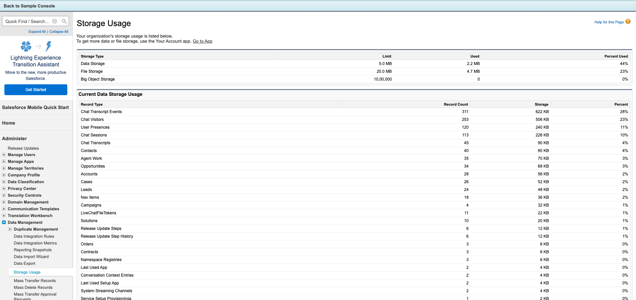Open Data Export in the sidebar
Viewport: 636px width, 300px height.
point(24,263)
